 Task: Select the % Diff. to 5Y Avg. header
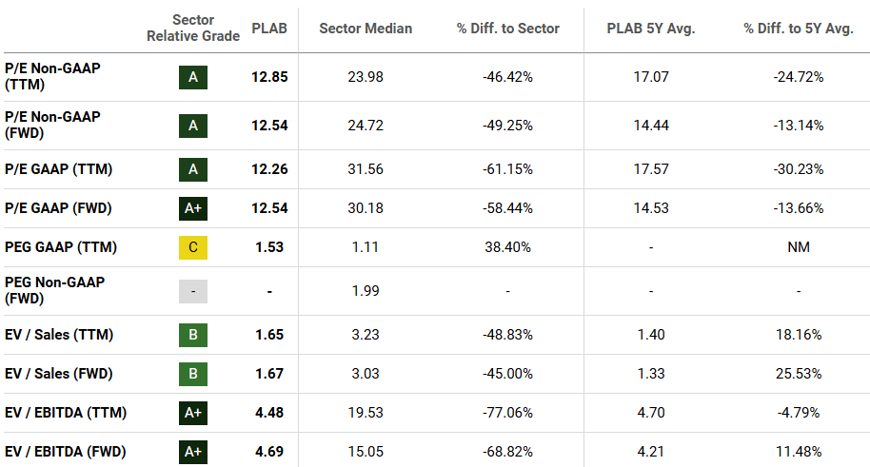point(798,29)
